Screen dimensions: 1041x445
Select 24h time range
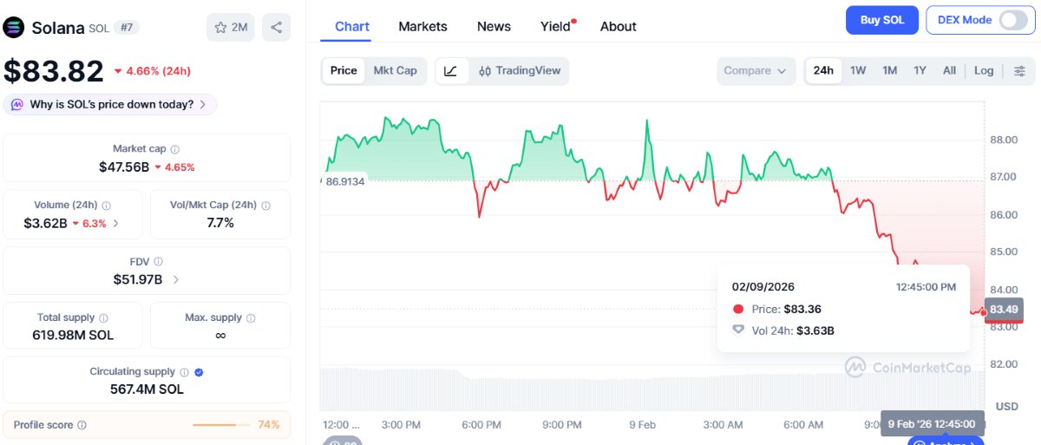coord(823,71)
